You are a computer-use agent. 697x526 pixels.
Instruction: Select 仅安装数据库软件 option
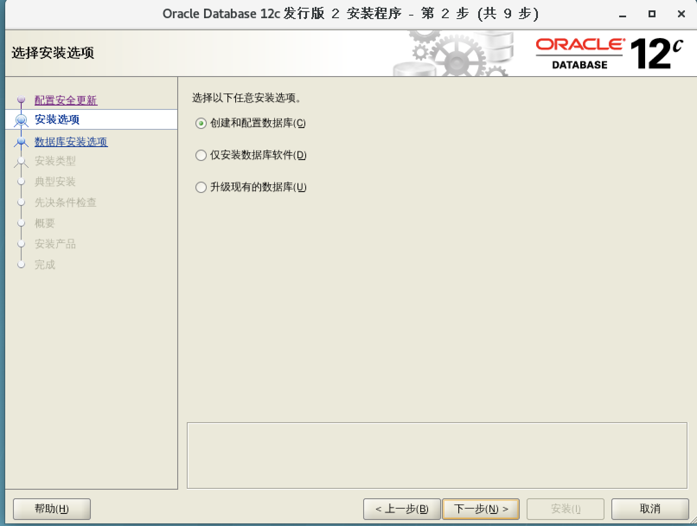coord(200,156)
